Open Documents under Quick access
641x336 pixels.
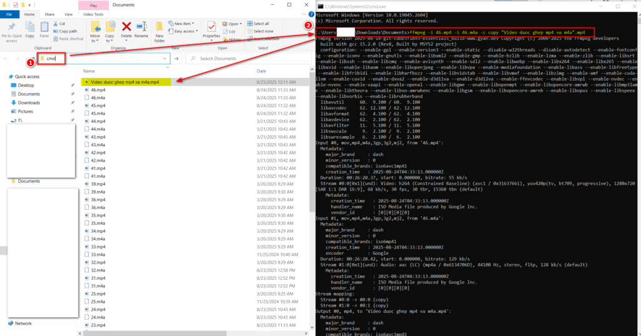click(29, 94)
